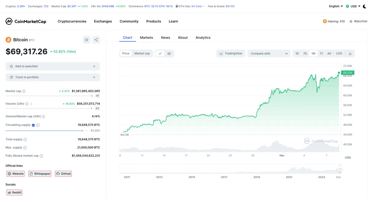Click Track in portfolio button

click(x=53, y=77)
